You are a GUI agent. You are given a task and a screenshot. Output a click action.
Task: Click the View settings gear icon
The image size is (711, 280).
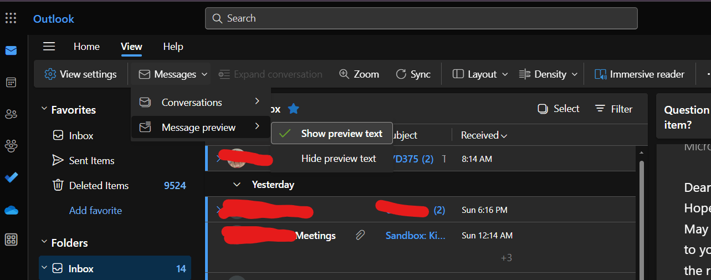click(50, 74)
